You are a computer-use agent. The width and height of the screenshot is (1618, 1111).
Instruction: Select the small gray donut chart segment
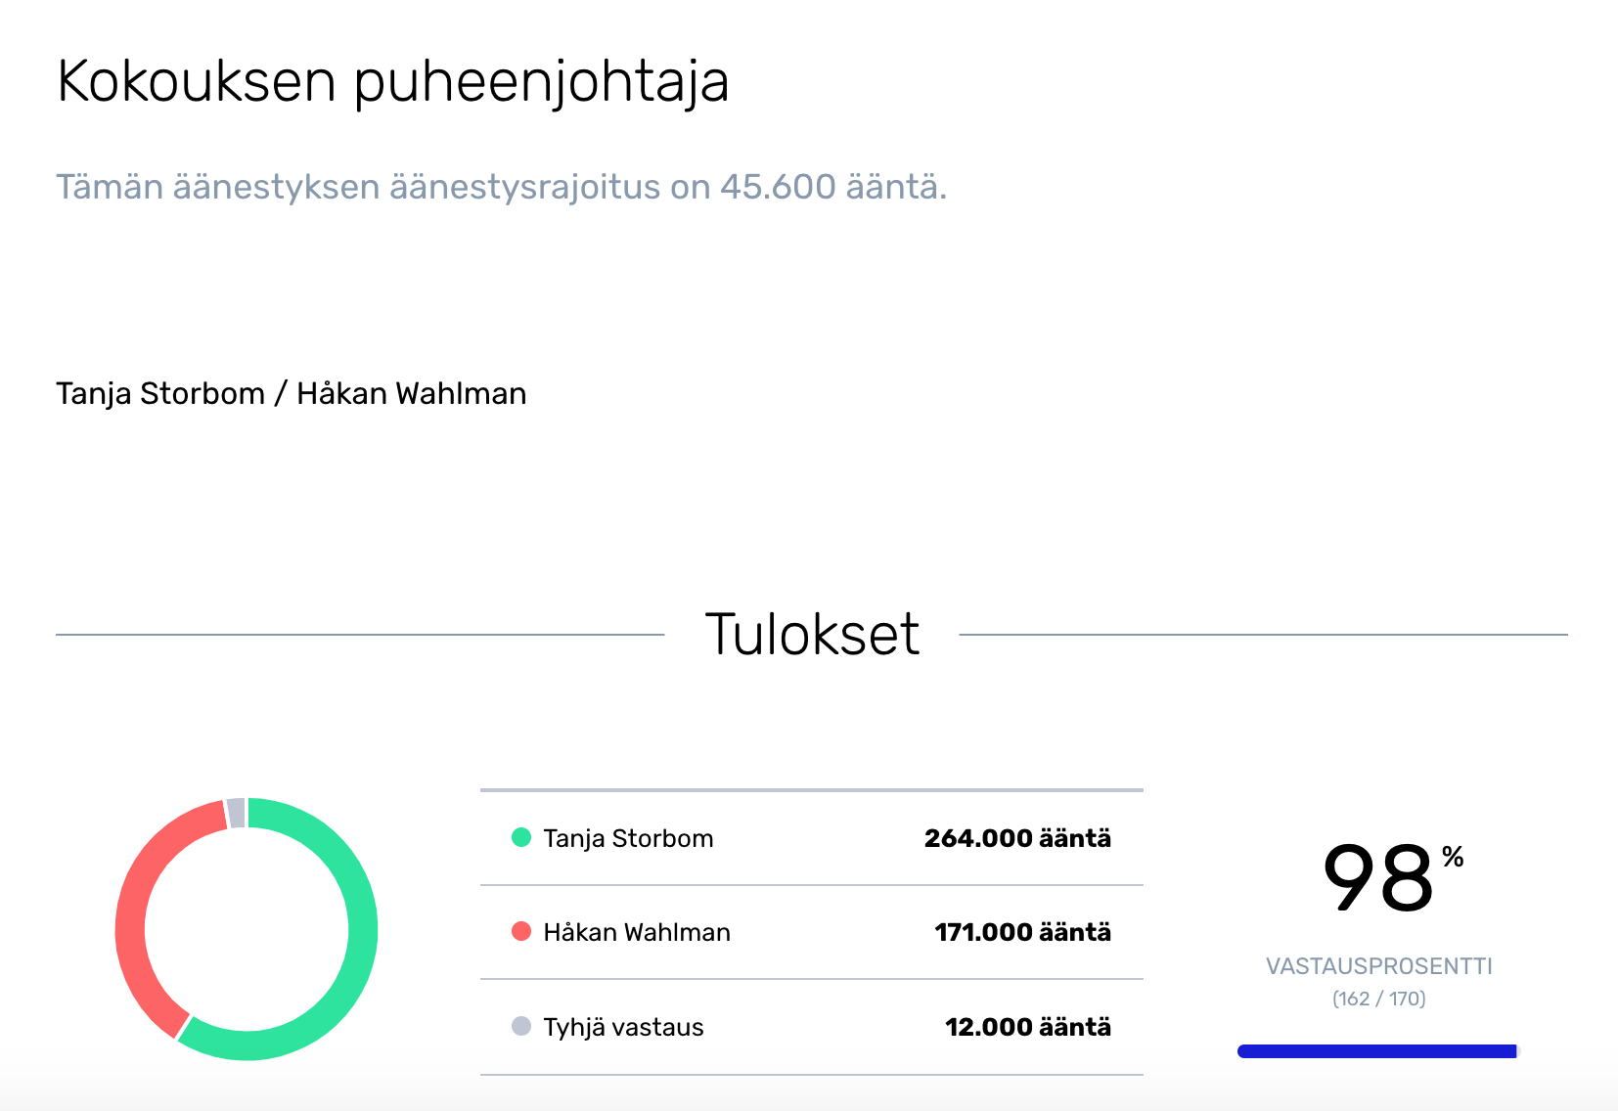[x=236, y=813]
